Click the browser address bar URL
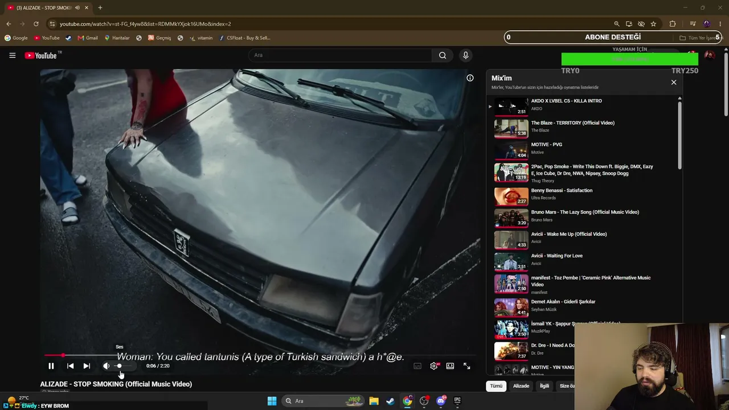 pos(145,24)
